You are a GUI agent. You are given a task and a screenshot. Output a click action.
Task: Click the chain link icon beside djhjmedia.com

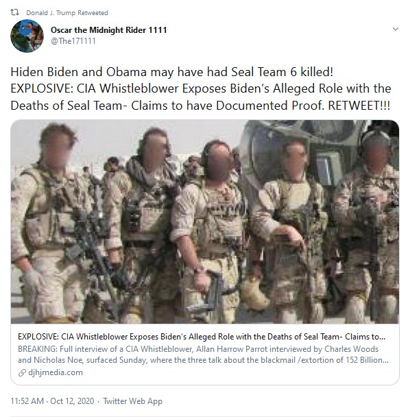[22, 373]
